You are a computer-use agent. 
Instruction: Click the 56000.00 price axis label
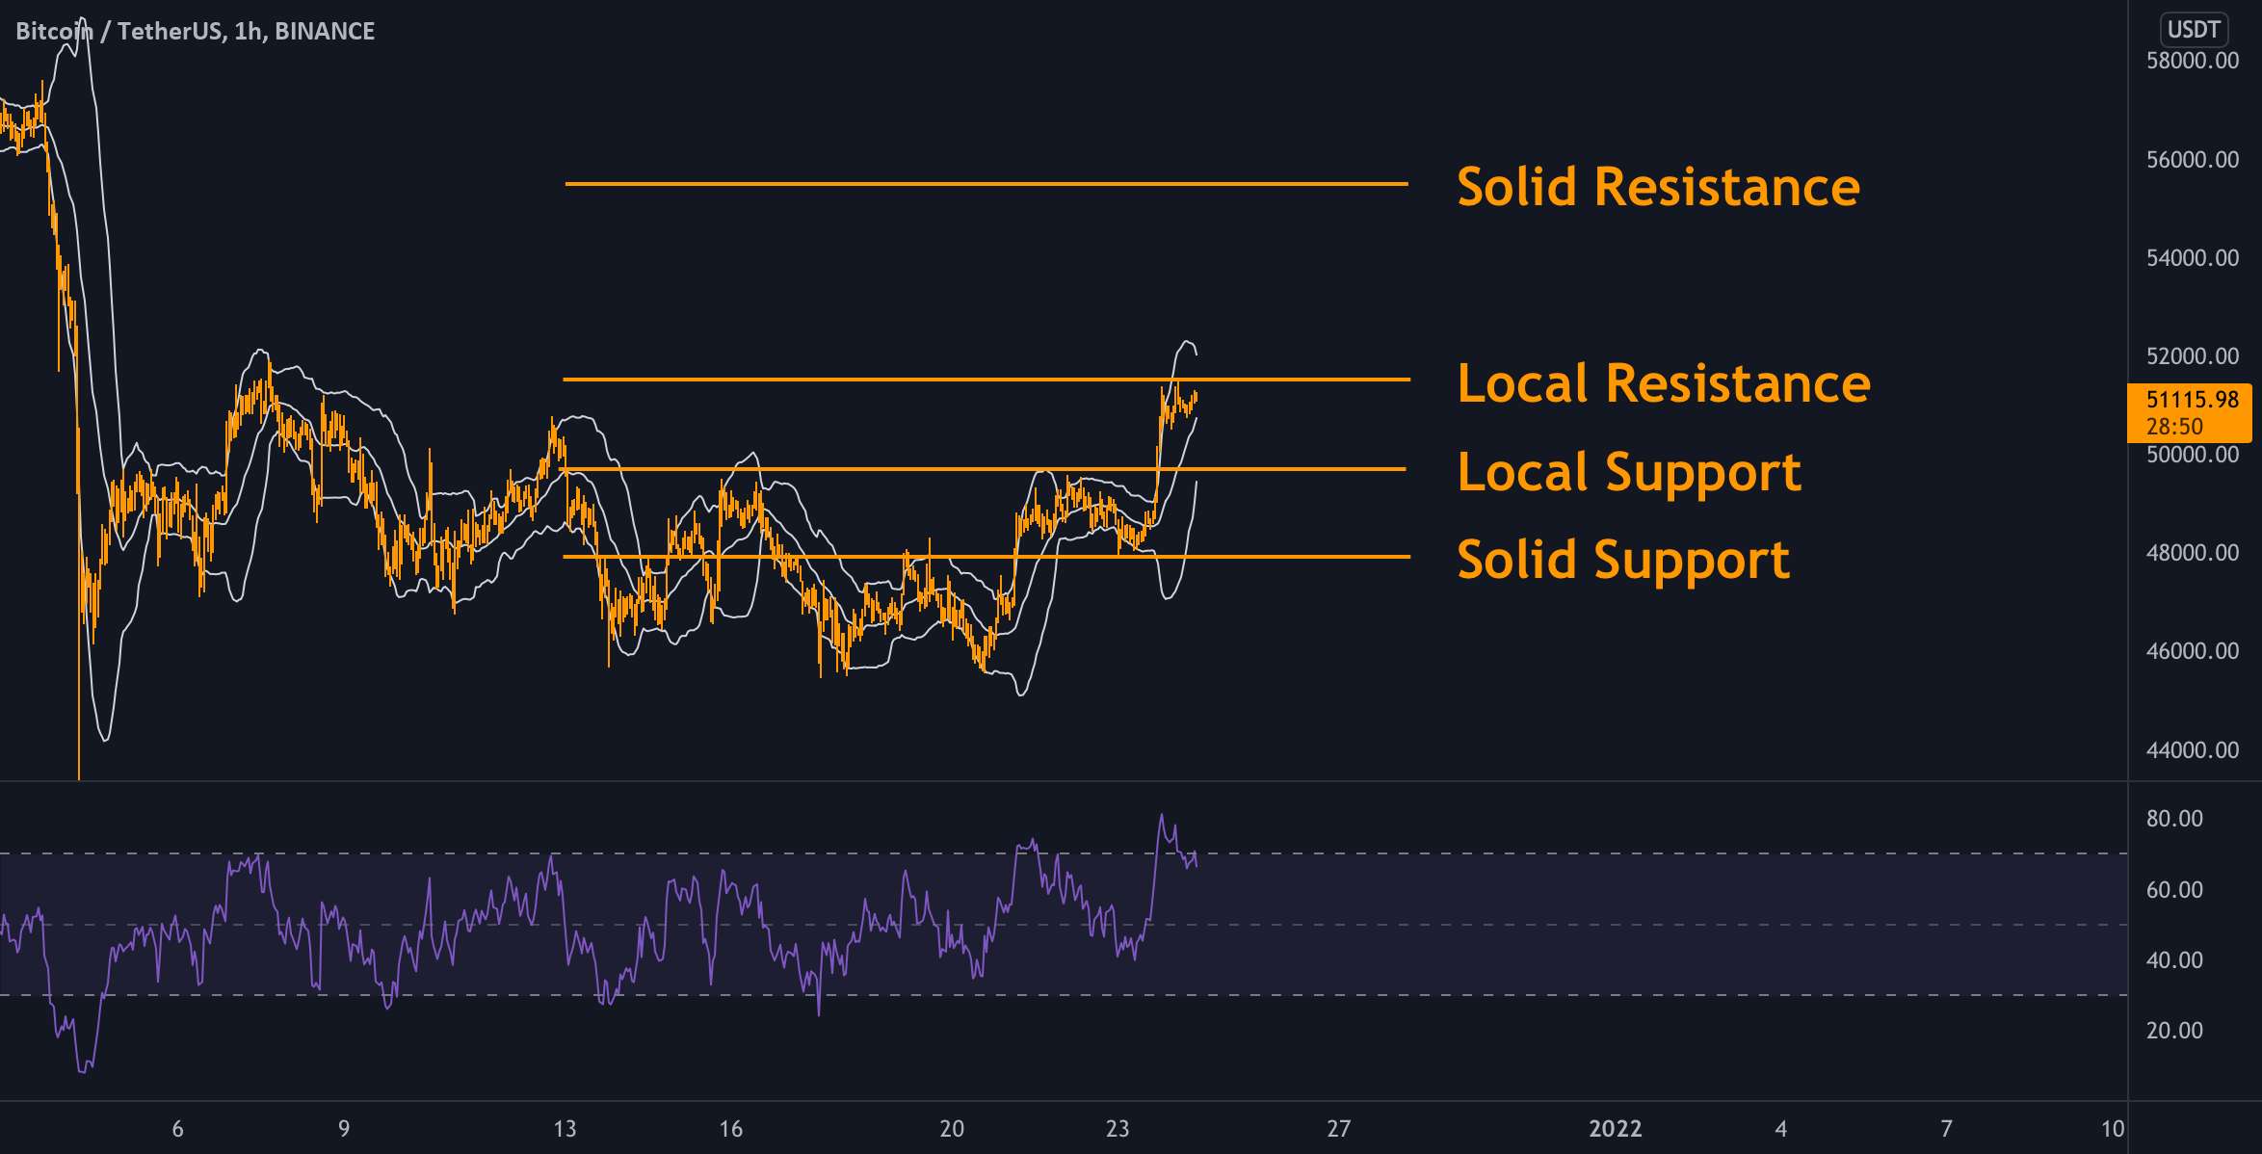click(x=2193, y=159)
